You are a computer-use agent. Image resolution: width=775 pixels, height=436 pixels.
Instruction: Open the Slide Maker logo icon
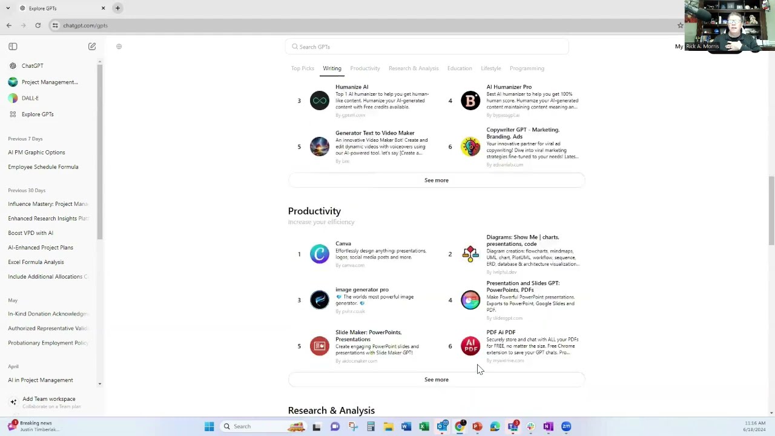(x=319, y=346)
